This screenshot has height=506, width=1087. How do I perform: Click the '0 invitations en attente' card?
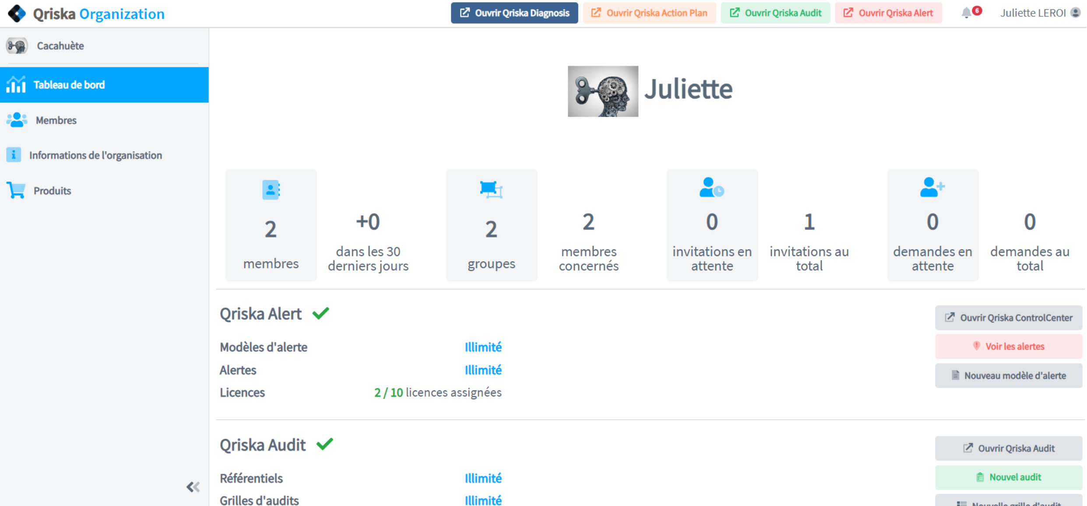click(x=712, y=225)
